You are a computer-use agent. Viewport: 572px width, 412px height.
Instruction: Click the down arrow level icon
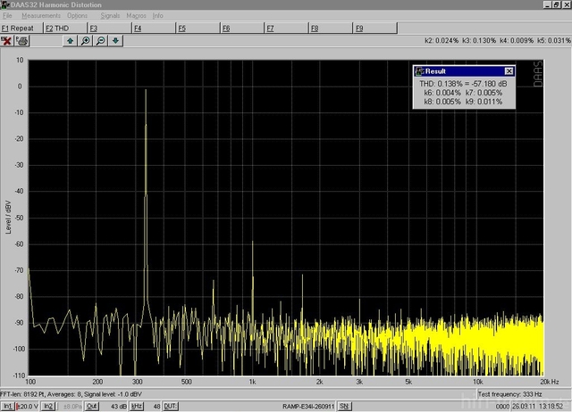click(x=115, y=40)
